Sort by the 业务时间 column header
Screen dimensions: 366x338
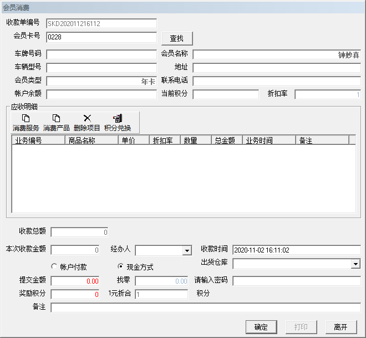click(269, 140)
